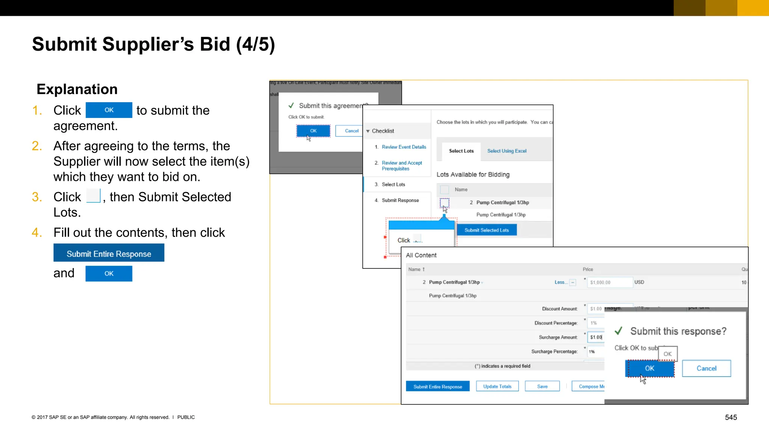
Task: Click the Surcharge Percentage field showing 1%
Action: point(596,351)
